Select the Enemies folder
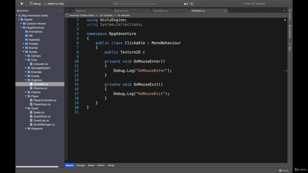This screenshot has height=173, width=308. (34, 72)
